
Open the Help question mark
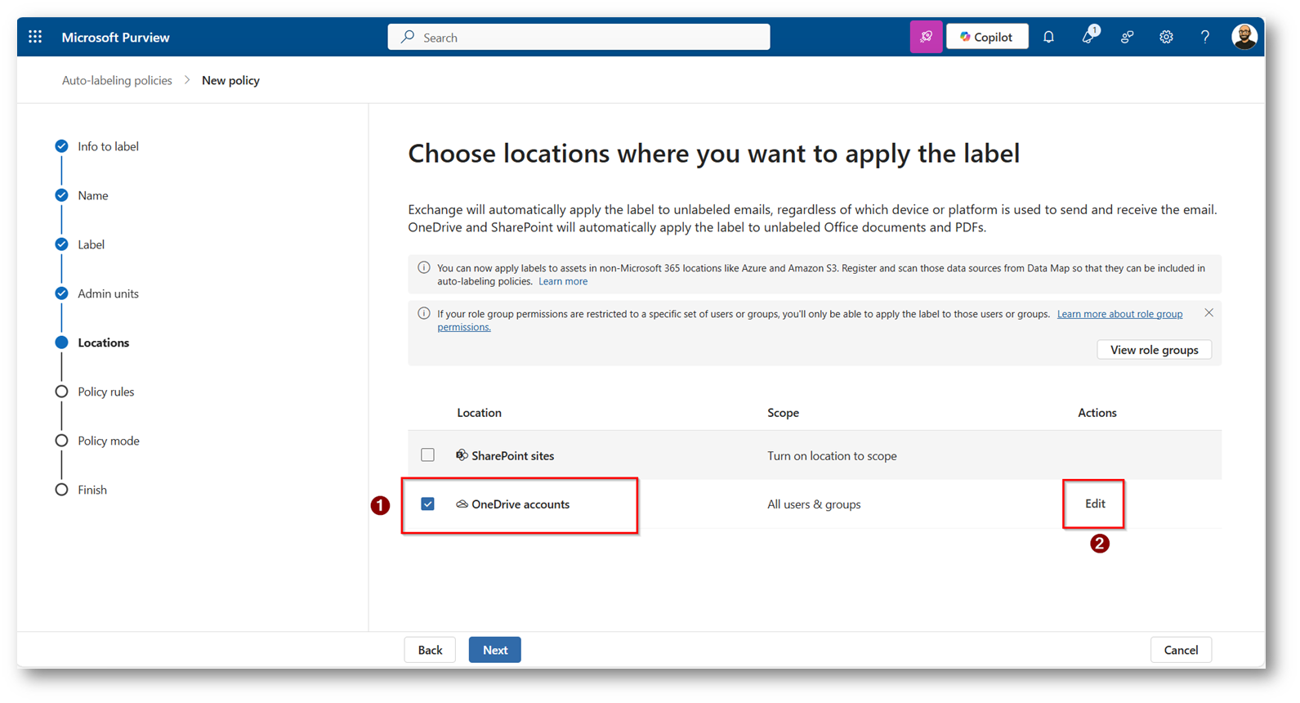click(1204, 37)
